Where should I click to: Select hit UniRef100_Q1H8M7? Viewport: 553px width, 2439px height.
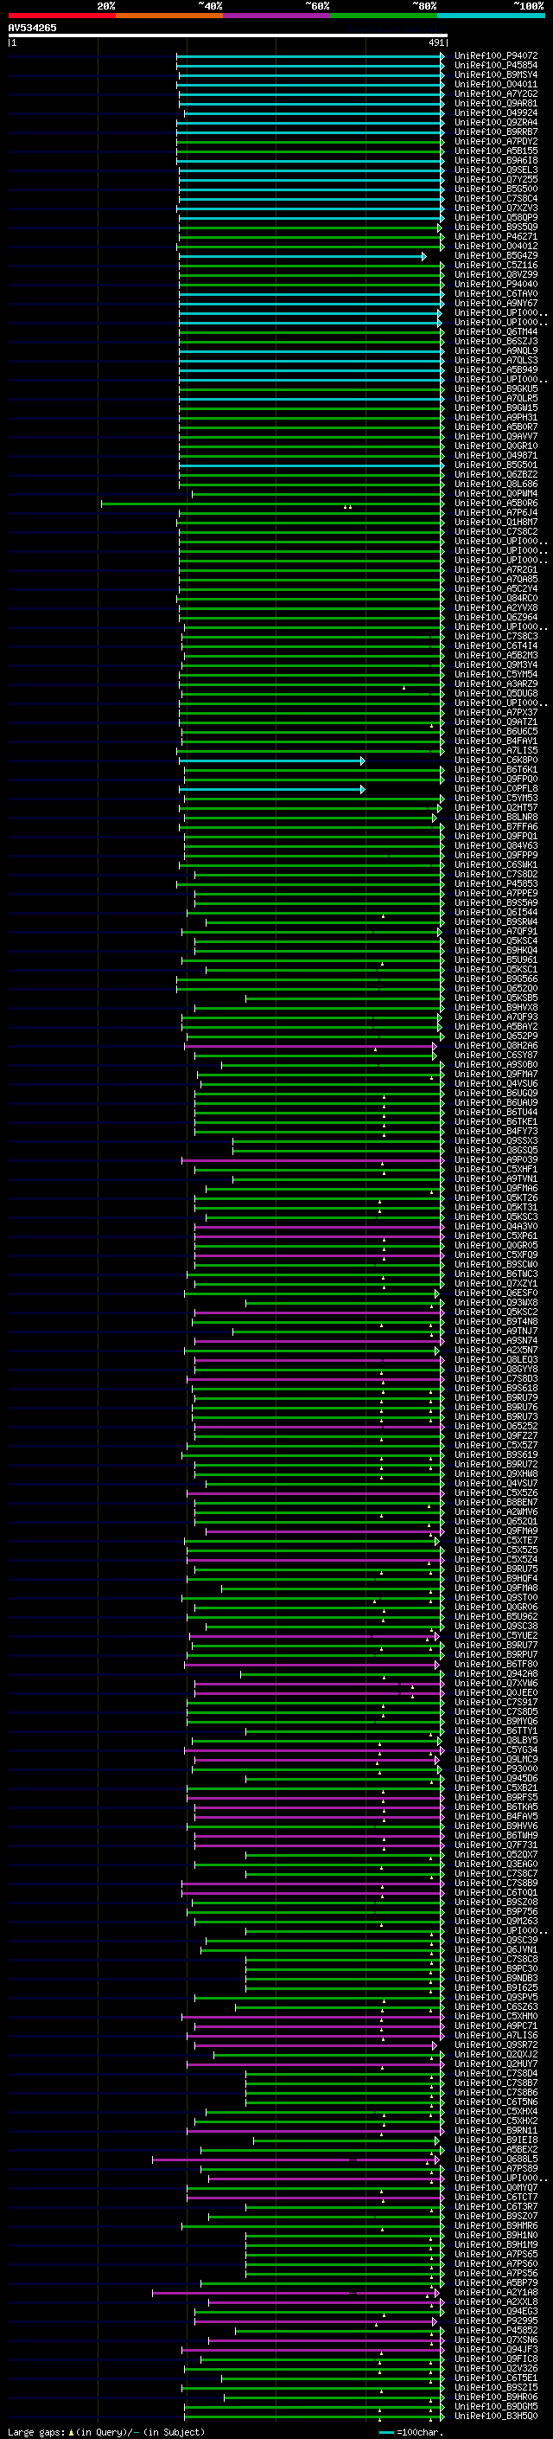[x=495, y=523]
